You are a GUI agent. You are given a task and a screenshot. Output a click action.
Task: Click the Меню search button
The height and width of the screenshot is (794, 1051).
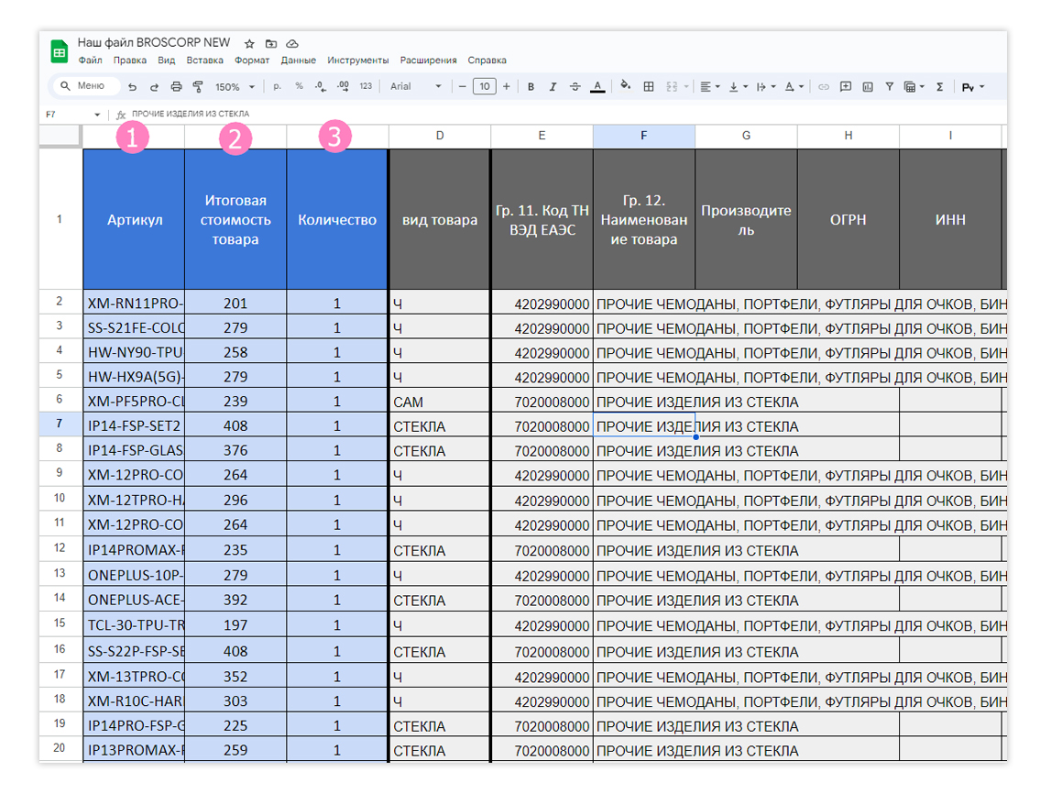click(84, 86)
